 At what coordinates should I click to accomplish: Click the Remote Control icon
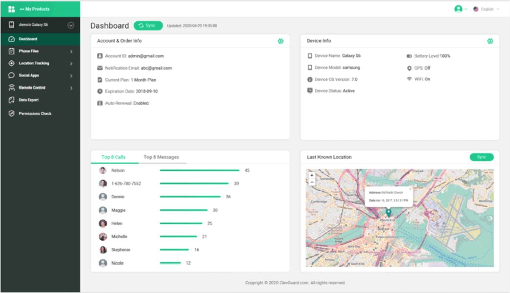tap(12, 87)
